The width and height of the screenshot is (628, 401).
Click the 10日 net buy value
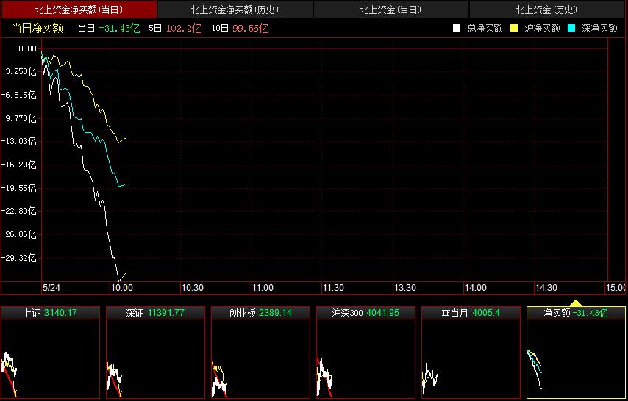(x=250, y=28)
